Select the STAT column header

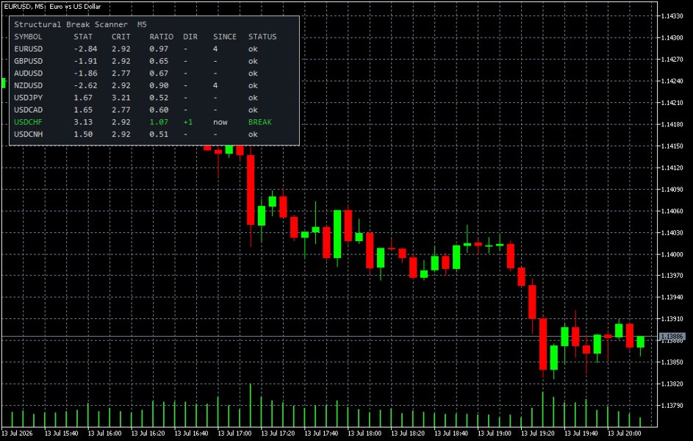(x=83, y=37)
